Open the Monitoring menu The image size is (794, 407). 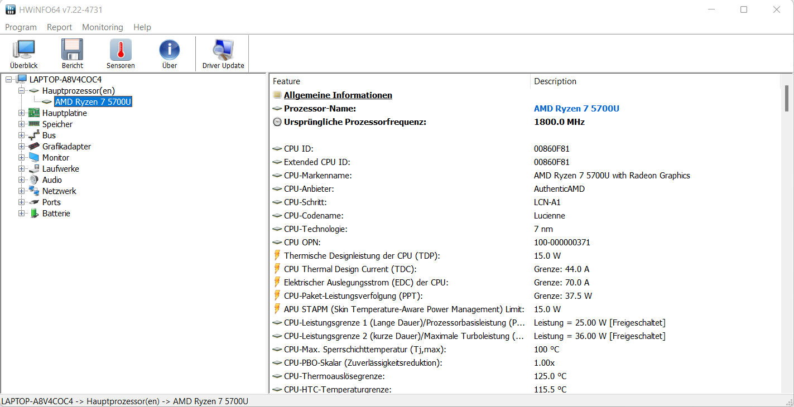[x=103, y=27]
